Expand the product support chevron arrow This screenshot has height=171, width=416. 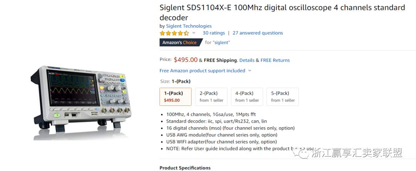[250, 71]
